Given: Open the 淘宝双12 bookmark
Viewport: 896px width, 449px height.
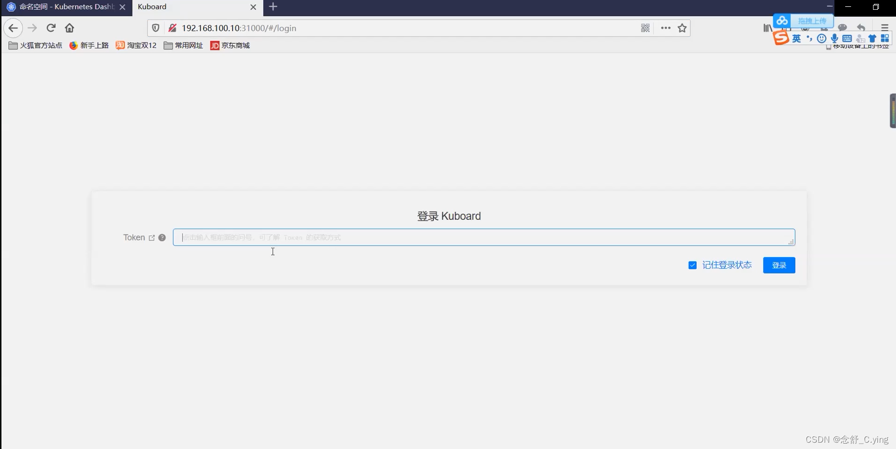Looking at the screenshot, I should [136, 45].
